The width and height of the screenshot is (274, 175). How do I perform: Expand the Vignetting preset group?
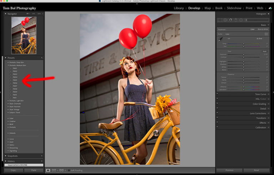8,151
